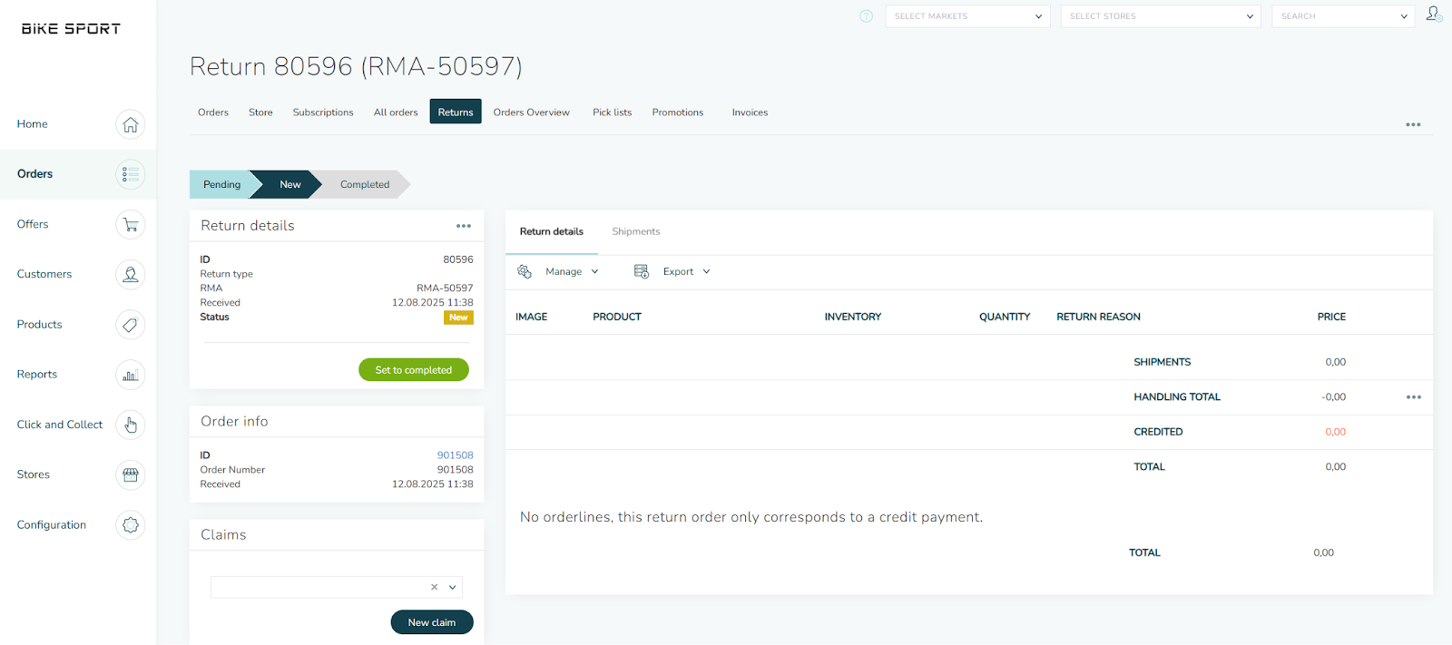Image resolution: width=1452 pixels, height=645 pixels.
Task: Expand the Select Markets dropdown
Action: coord(966,16)
